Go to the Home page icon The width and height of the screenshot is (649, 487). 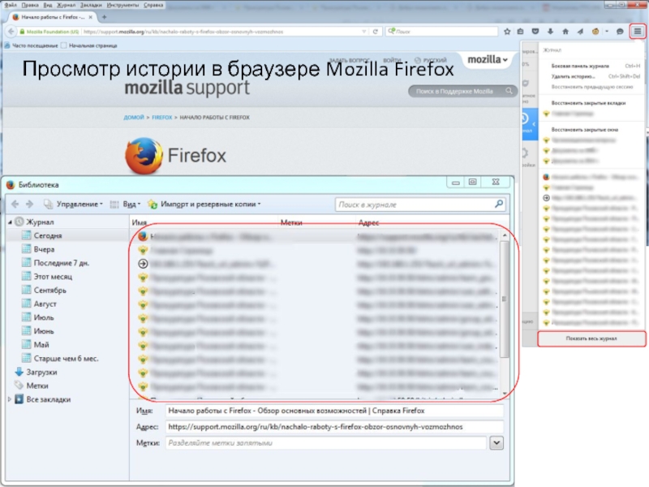point(565,32)
